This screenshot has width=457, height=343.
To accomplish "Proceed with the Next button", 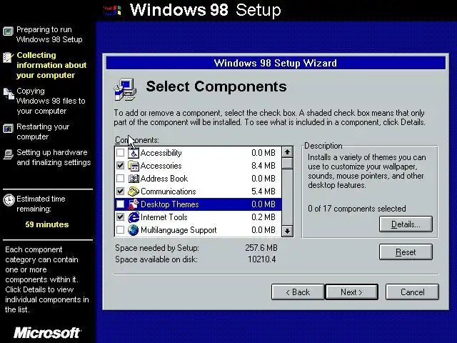I will click(351, 292).
